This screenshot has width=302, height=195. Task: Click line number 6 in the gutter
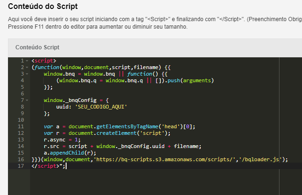click(23, 94)
